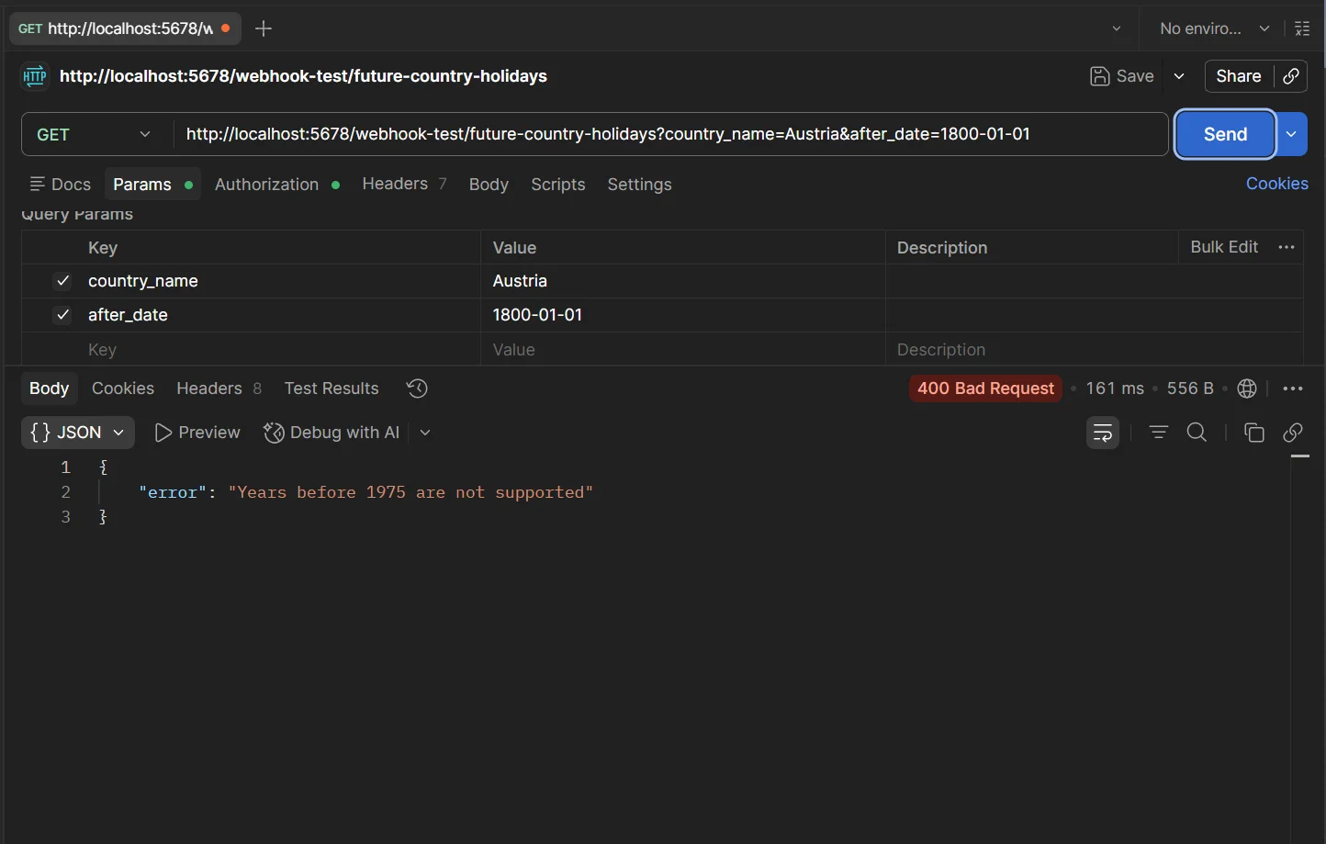
Task: Open response more actions ellipsis
Action: point(1293,388)
